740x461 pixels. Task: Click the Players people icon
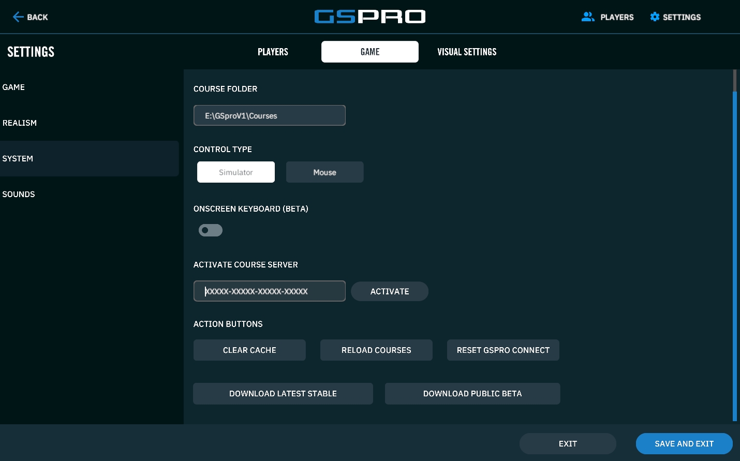tap(588, 17)
